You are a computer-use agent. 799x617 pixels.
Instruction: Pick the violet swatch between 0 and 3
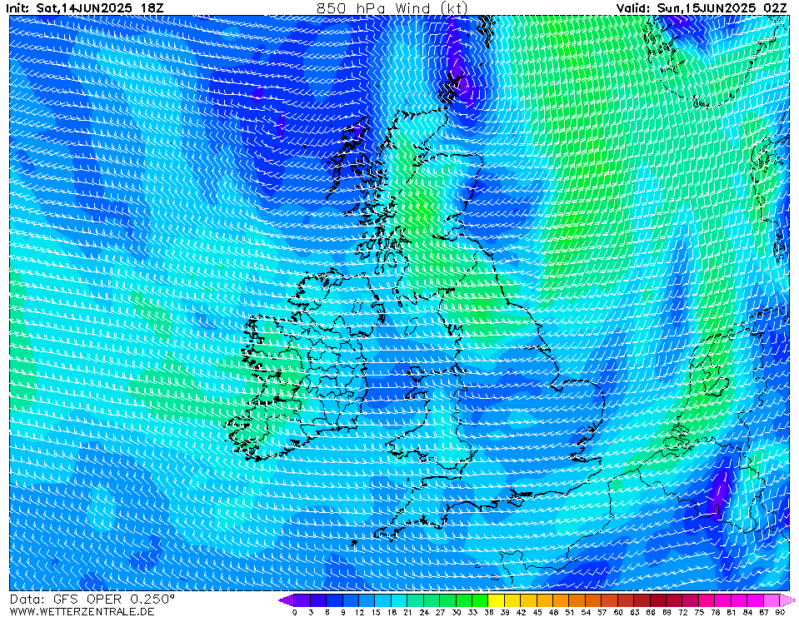(302, 600)
